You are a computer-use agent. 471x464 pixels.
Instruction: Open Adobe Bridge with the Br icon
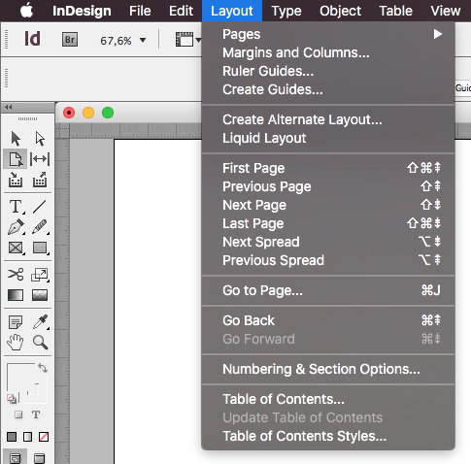(70, 40)
